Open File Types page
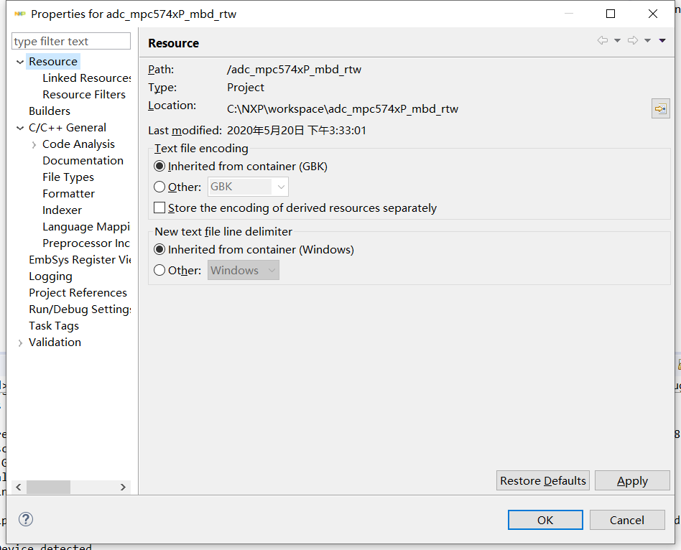Screen dimensions: 681x550 (68, 177)
